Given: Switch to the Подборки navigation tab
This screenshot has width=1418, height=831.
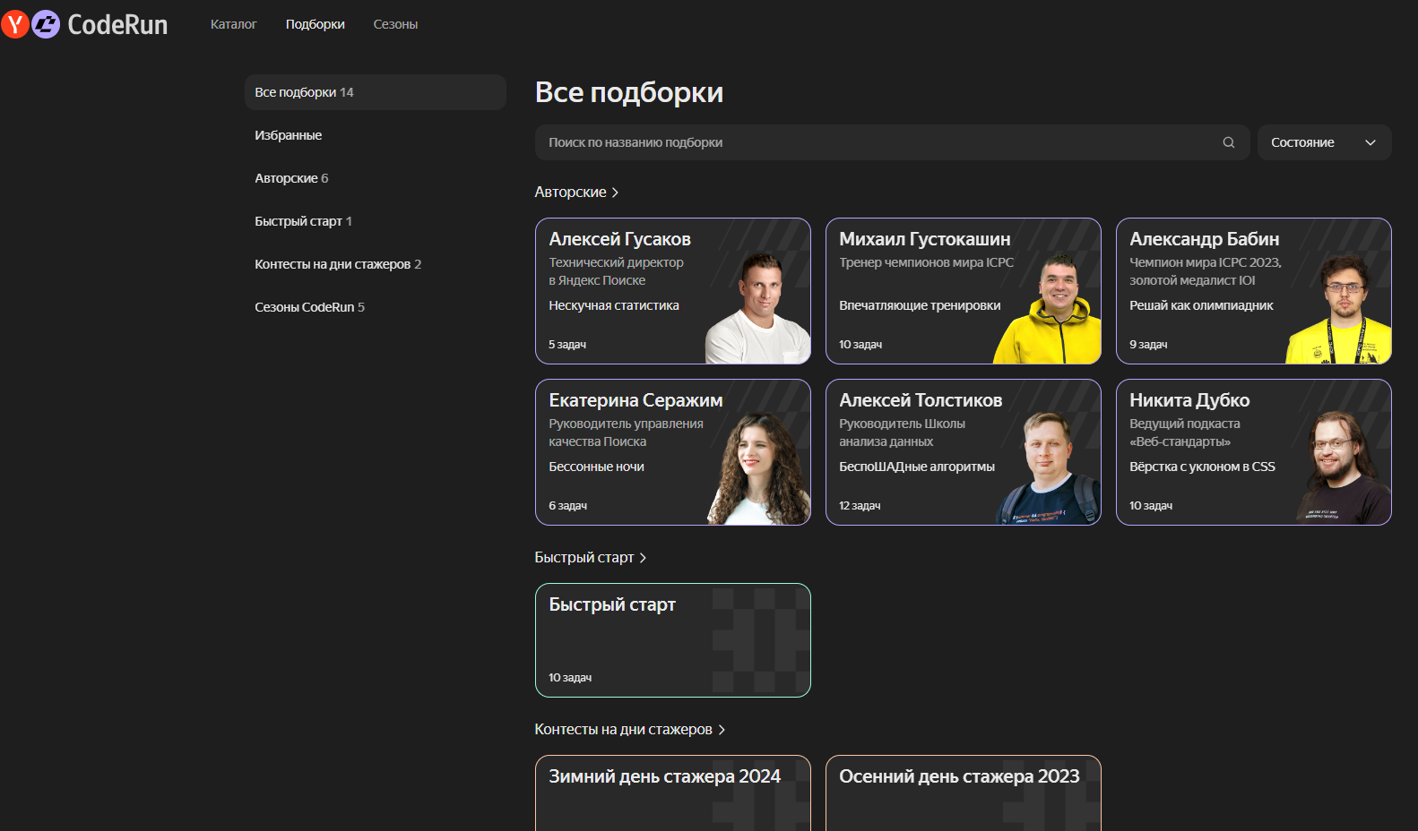Looking at the screenshot, I should click(316, 24).
